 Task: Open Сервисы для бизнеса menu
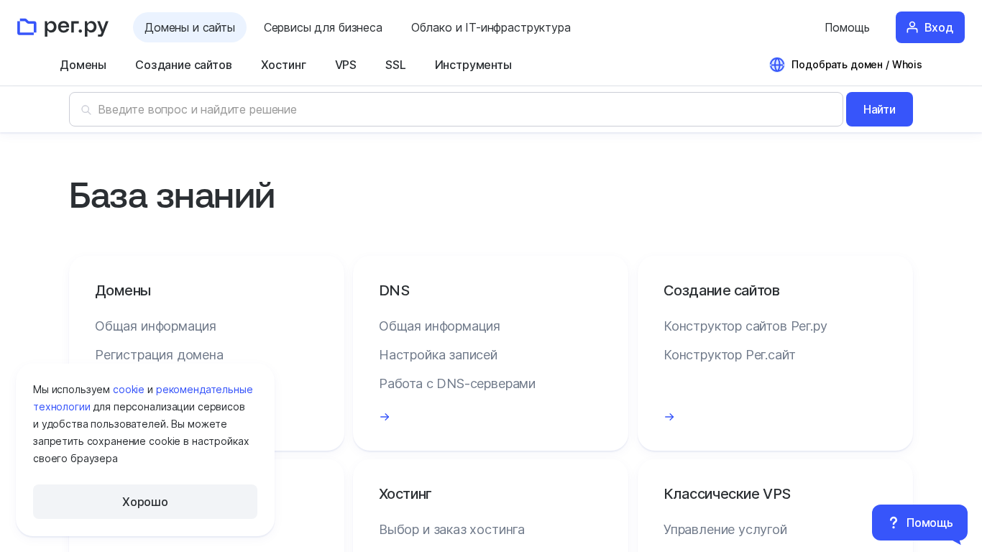(x=323, y=27)
